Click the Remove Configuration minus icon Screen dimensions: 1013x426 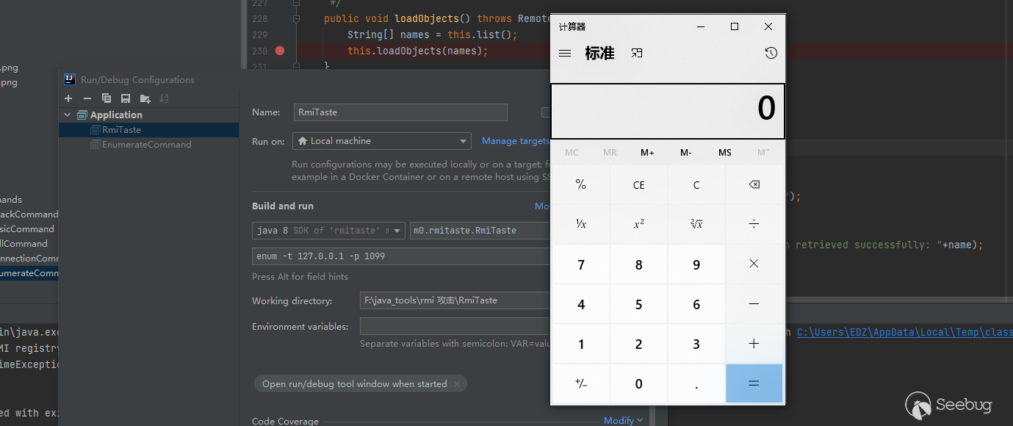click(x=87, y=98)
